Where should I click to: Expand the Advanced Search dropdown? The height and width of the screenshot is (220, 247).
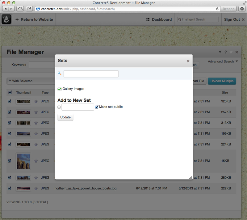click(223, 61)
